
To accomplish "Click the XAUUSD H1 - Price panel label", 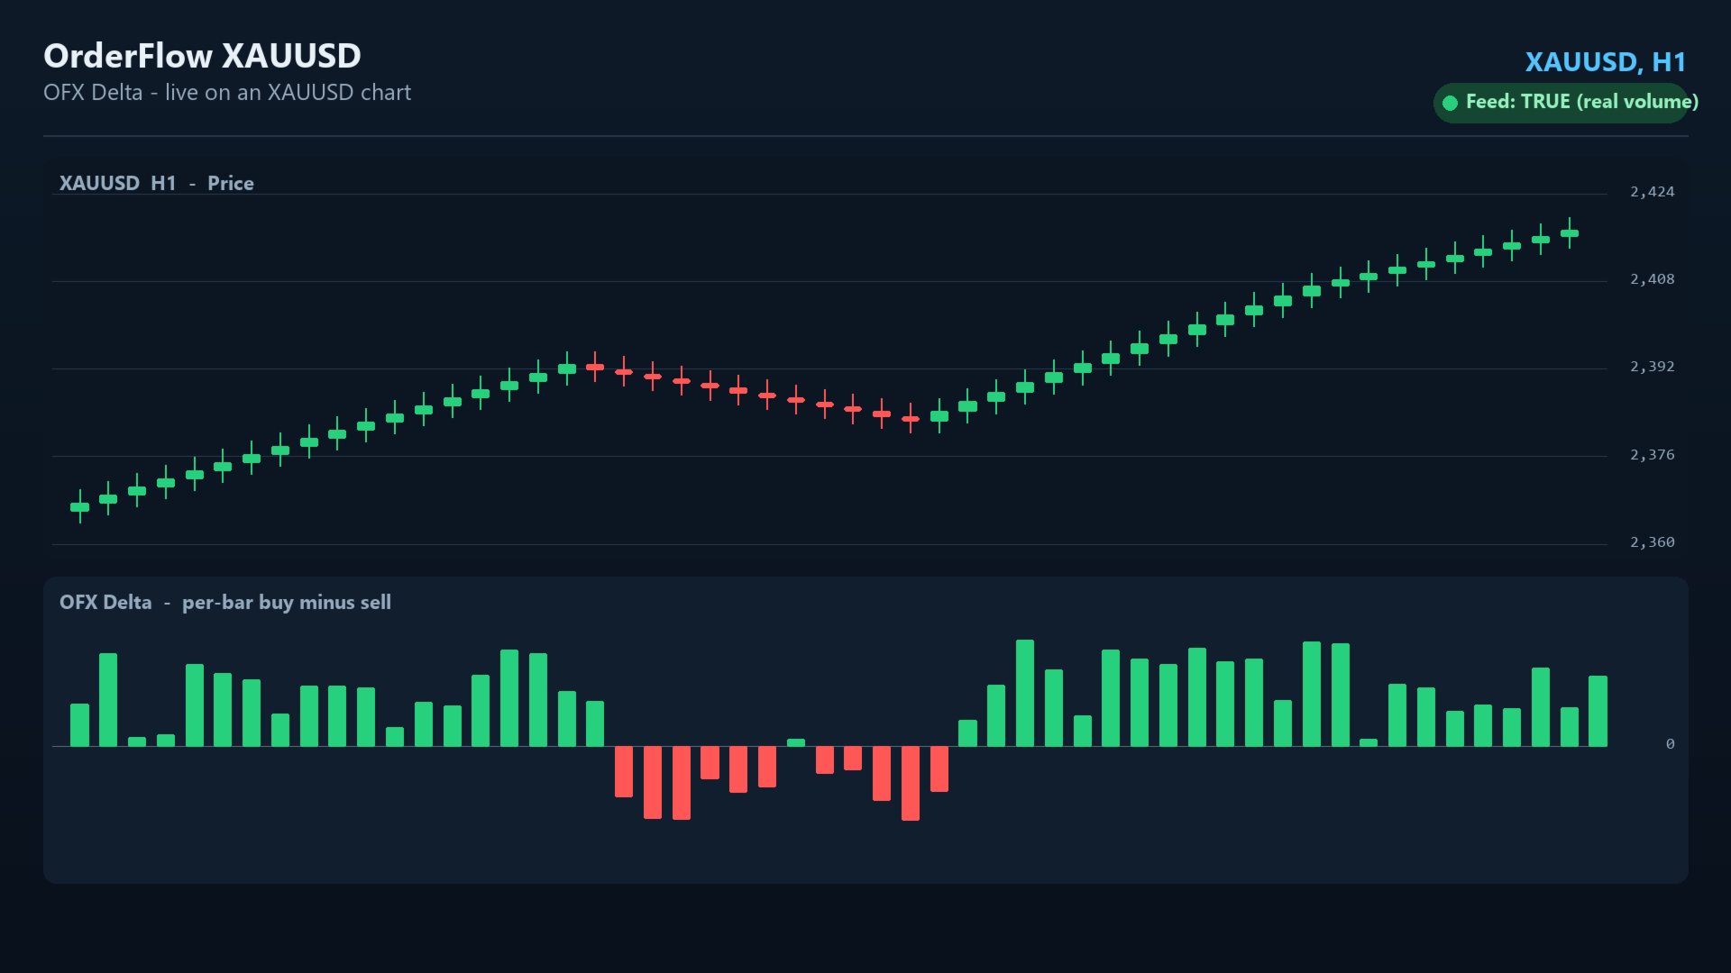I will tap(156, 183).
